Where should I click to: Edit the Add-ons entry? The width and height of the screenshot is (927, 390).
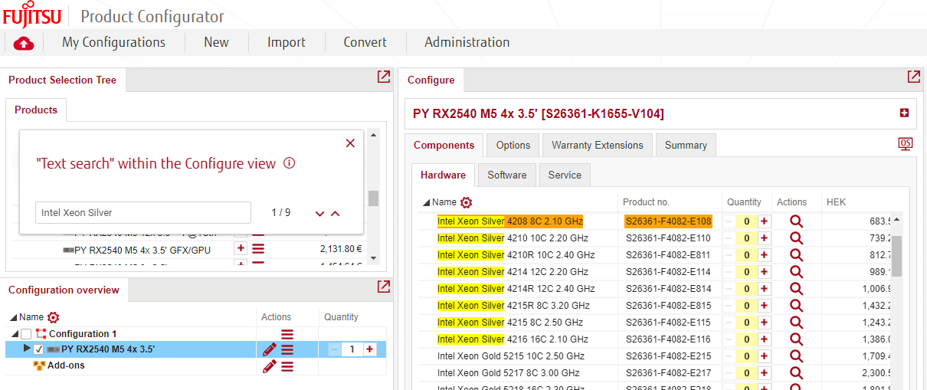coord(269,366)
